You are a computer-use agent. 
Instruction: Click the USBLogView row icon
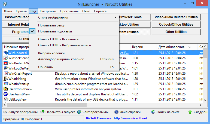coord(6,99)
